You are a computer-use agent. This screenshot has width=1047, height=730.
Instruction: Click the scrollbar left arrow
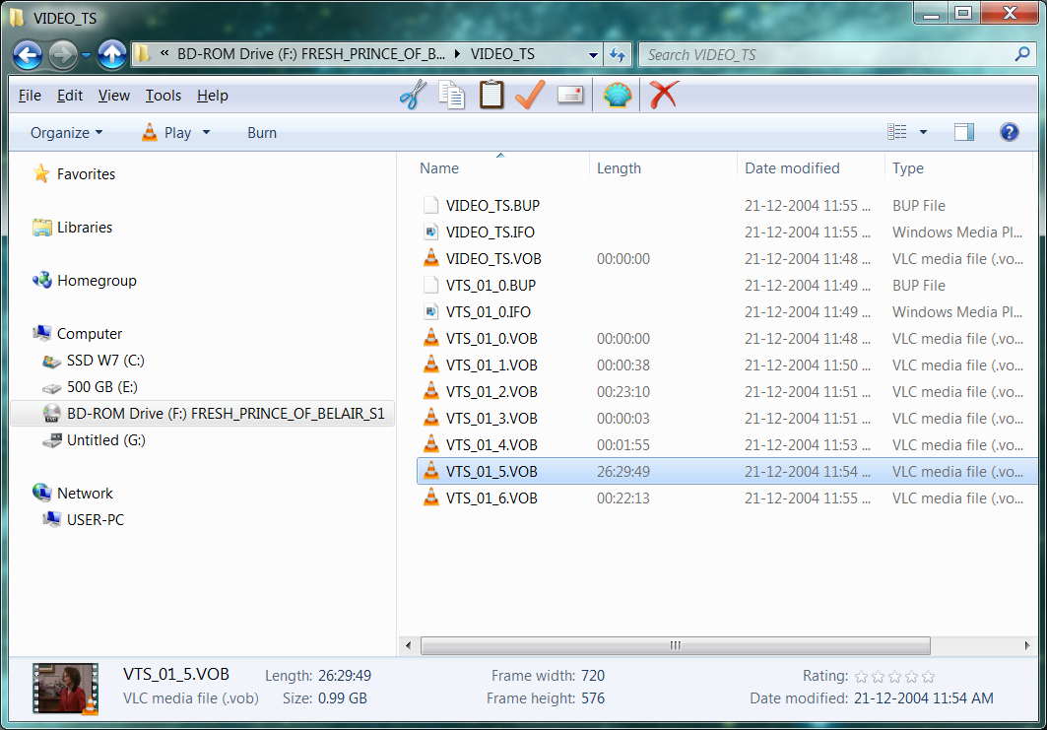click(408, 645)
